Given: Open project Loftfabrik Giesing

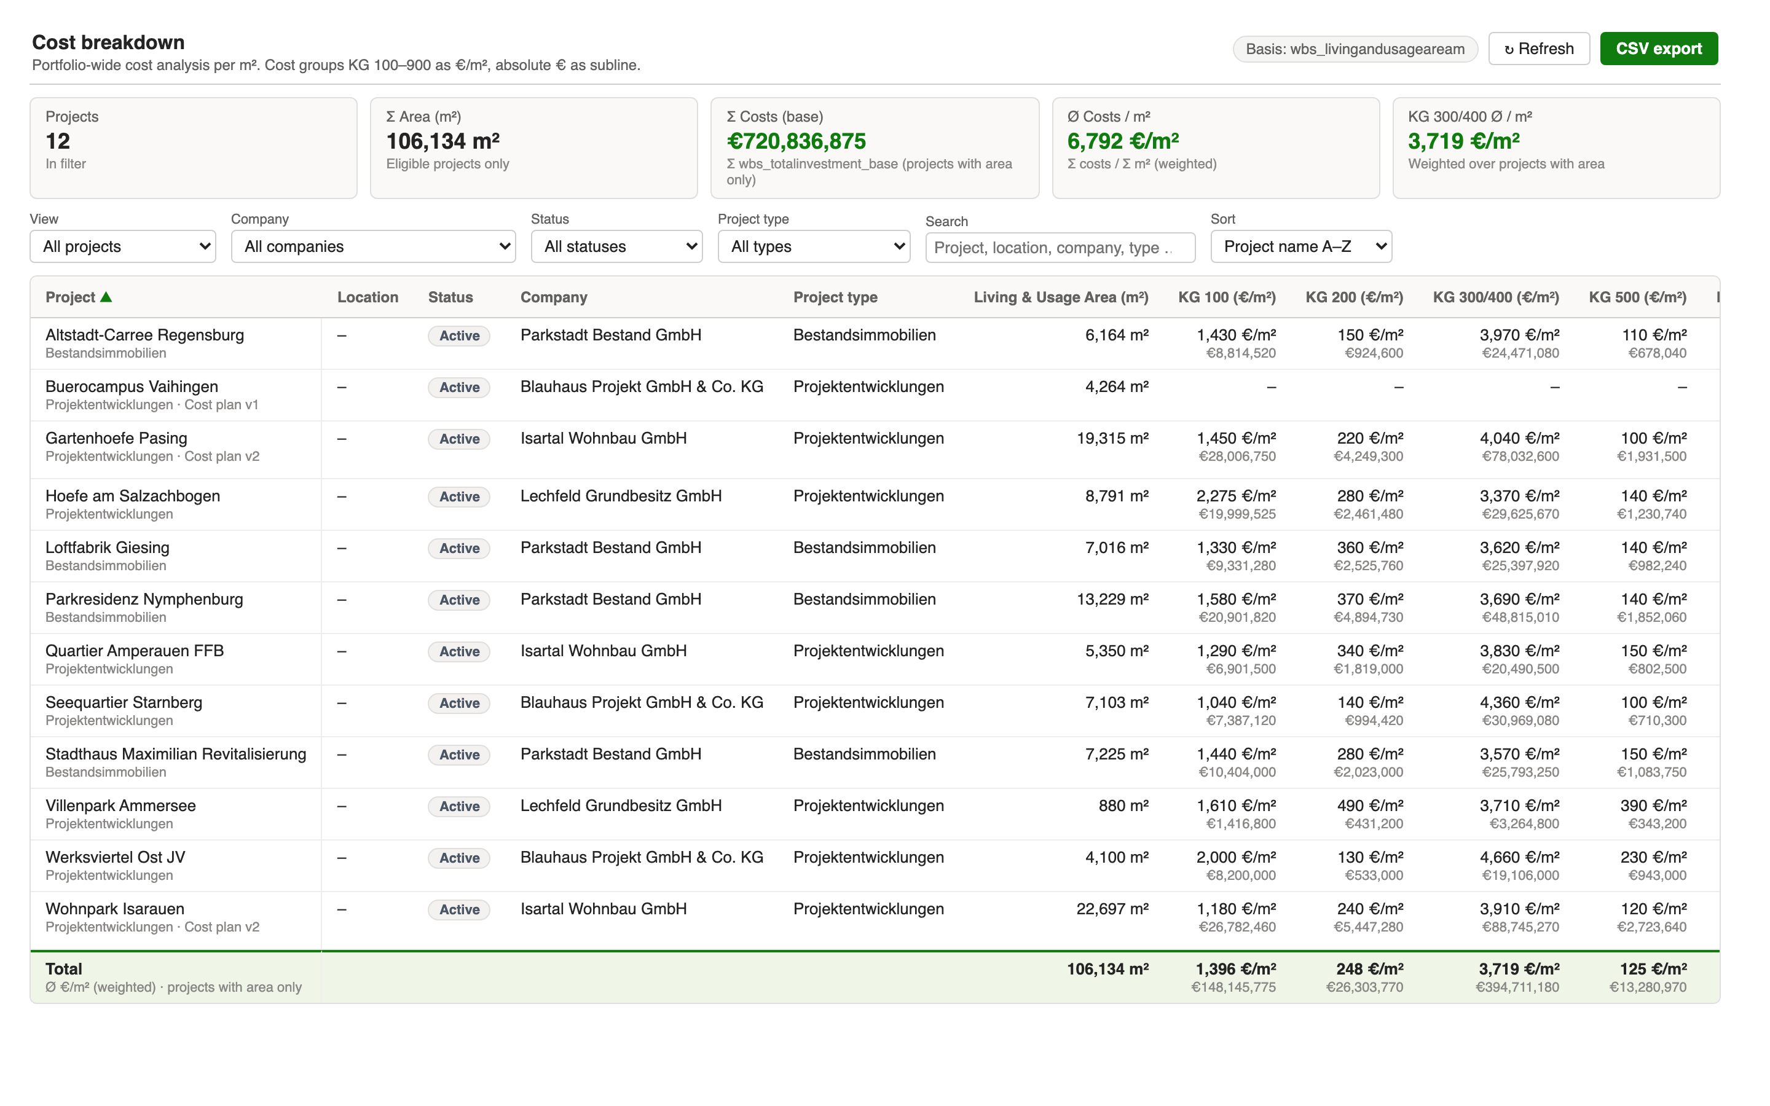Looking at the screenshot, I should point(108,547).
